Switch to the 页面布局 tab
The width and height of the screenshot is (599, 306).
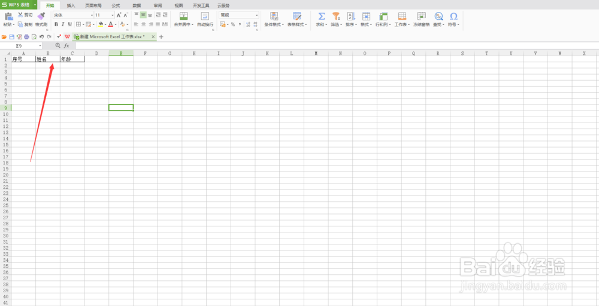tap(93, 6)
